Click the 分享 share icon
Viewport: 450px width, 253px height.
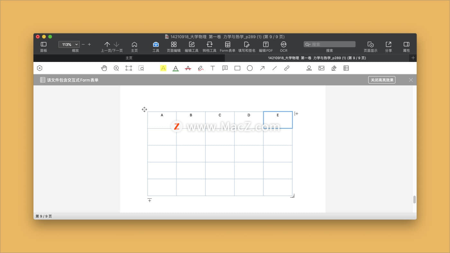tap(389, 44)
